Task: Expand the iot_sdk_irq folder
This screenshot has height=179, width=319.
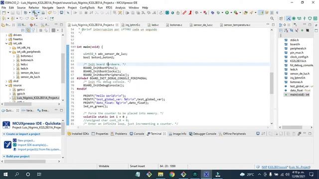Action: [10, 48]
